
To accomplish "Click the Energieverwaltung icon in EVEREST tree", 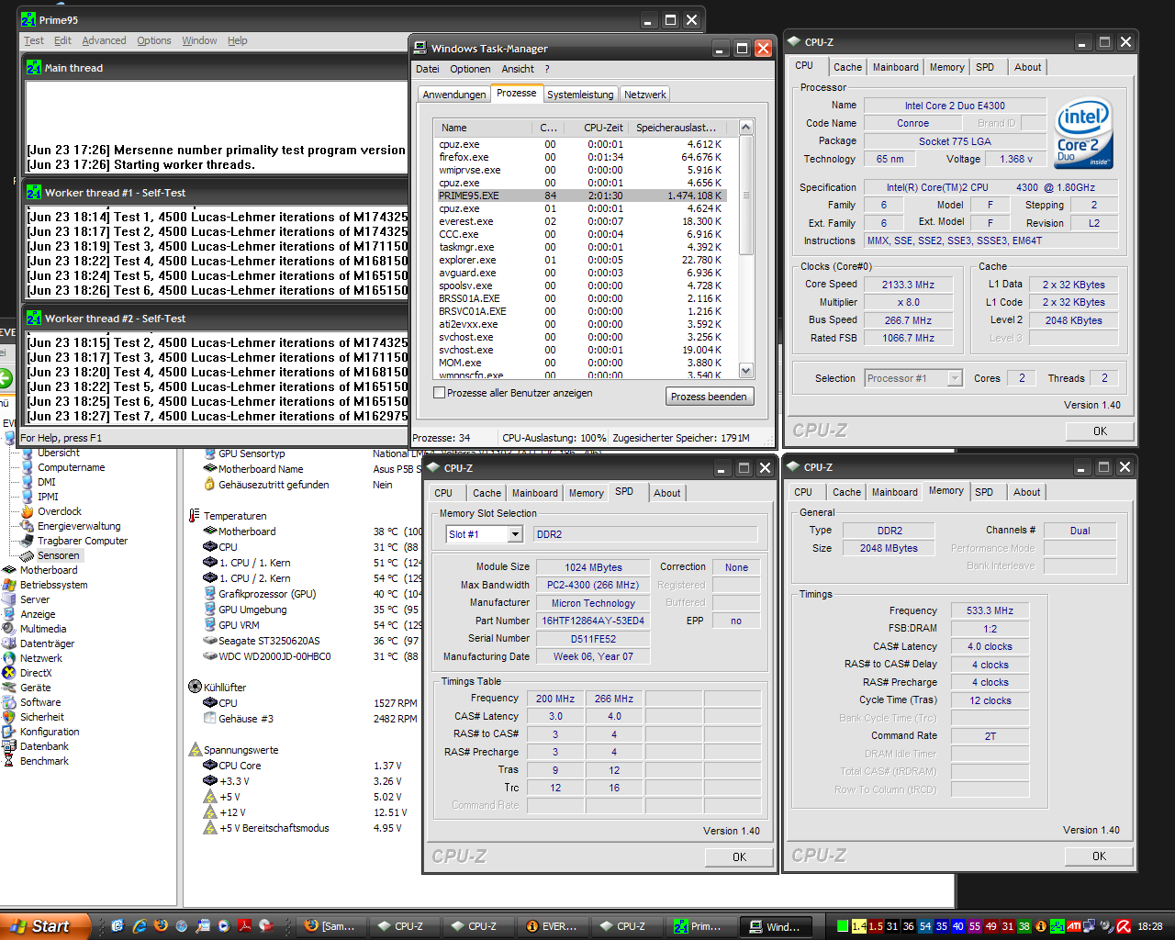I will click(x=28, y=526).
